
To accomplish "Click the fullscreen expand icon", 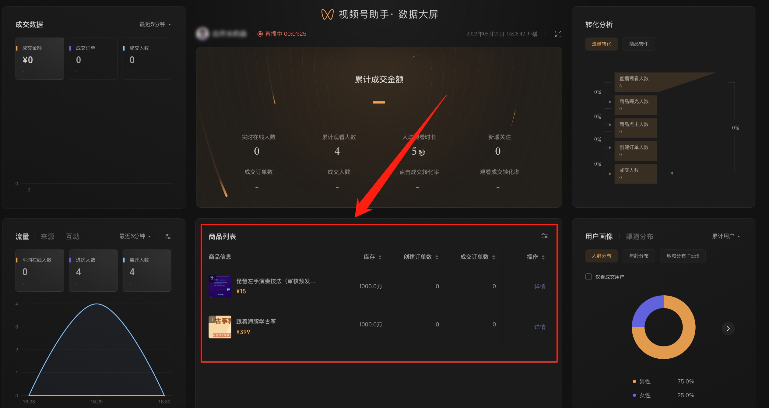I will click(x=558, y=34).
